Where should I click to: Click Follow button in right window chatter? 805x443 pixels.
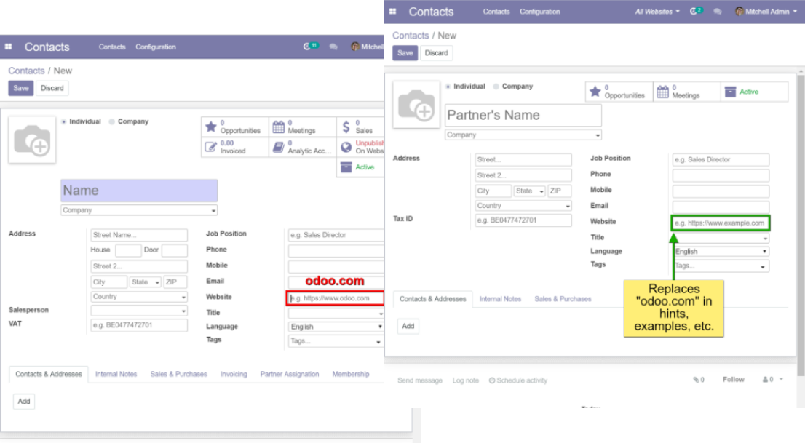click(x=733, y=379)
